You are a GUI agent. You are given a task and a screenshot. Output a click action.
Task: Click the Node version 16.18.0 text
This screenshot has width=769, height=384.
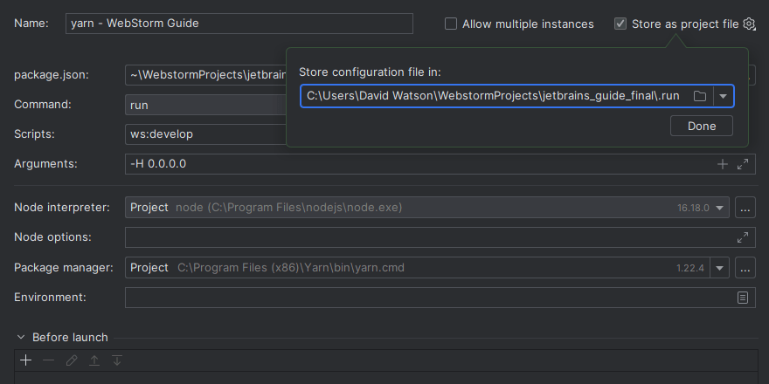point(693,209)
